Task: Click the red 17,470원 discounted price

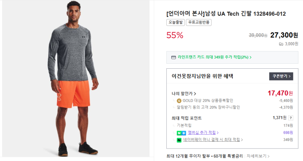Action: pyautogui.click(x=280, y=93)
